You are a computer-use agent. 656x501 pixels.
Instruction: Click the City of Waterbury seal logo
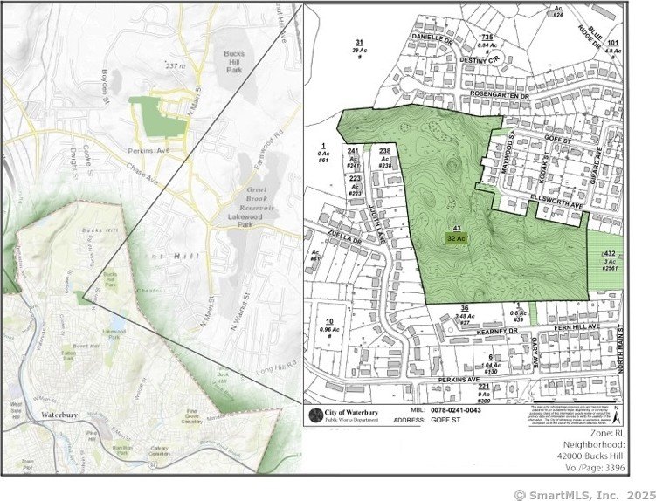[314, 414]
